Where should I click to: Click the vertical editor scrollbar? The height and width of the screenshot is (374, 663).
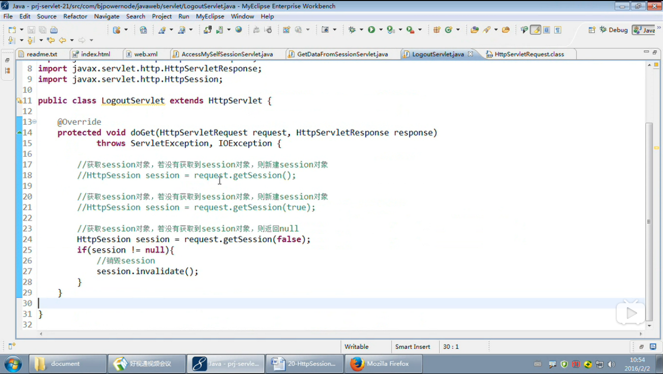651,195
